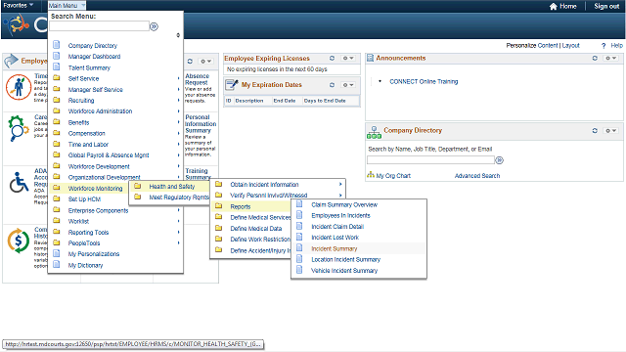The width and height of the screenshot is (626, 352).
Task: Open Company Directory pagelet settings dropdown
Action: click(610, 130)
